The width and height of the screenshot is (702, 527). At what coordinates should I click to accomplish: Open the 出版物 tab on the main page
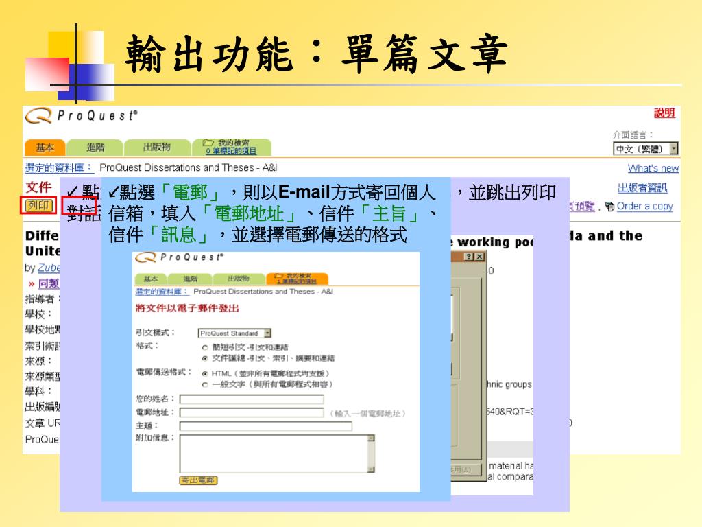(157, 147)
